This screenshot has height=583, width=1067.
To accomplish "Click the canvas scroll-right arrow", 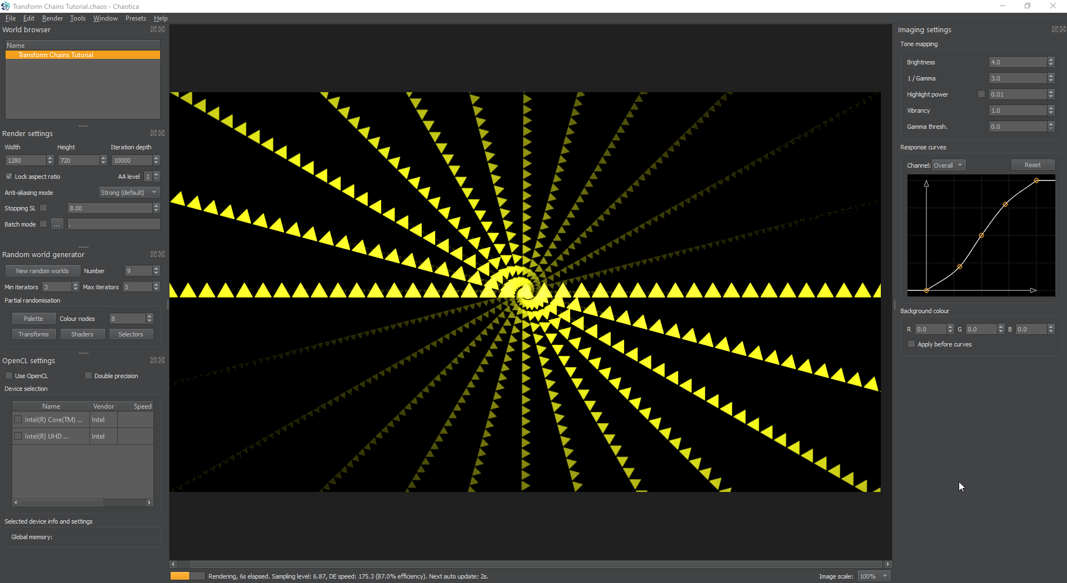I will (x=888, y=564).
